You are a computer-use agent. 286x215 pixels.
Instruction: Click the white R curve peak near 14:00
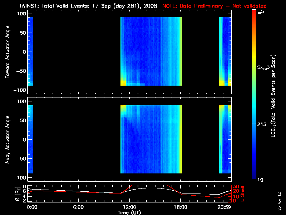coord(152,188)
